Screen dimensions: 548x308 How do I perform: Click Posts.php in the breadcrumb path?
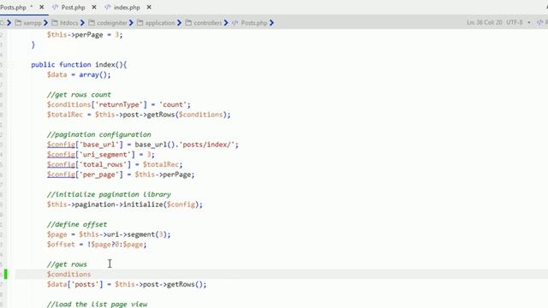(x=254, y=23)
